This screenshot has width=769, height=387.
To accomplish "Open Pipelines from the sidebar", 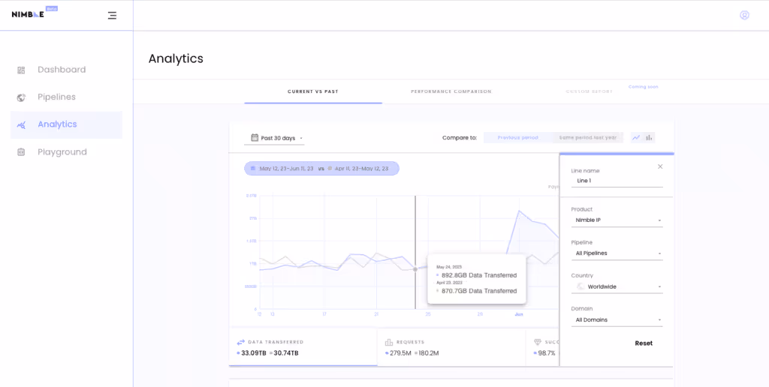I will coord(66,97).
